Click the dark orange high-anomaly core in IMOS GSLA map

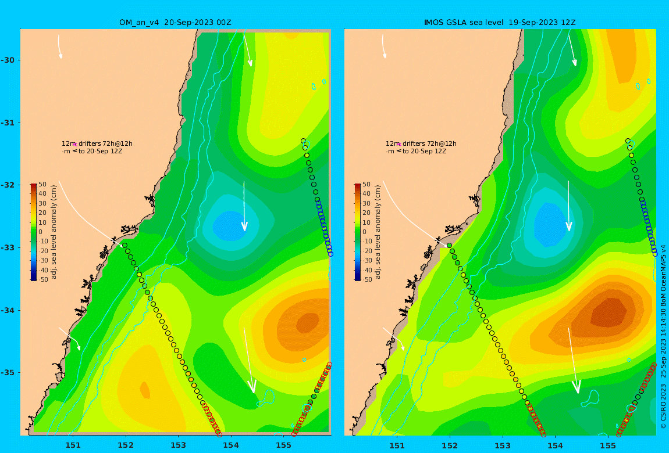coord(609,312)
